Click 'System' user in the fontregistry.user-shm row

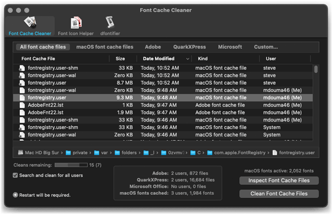272,128
